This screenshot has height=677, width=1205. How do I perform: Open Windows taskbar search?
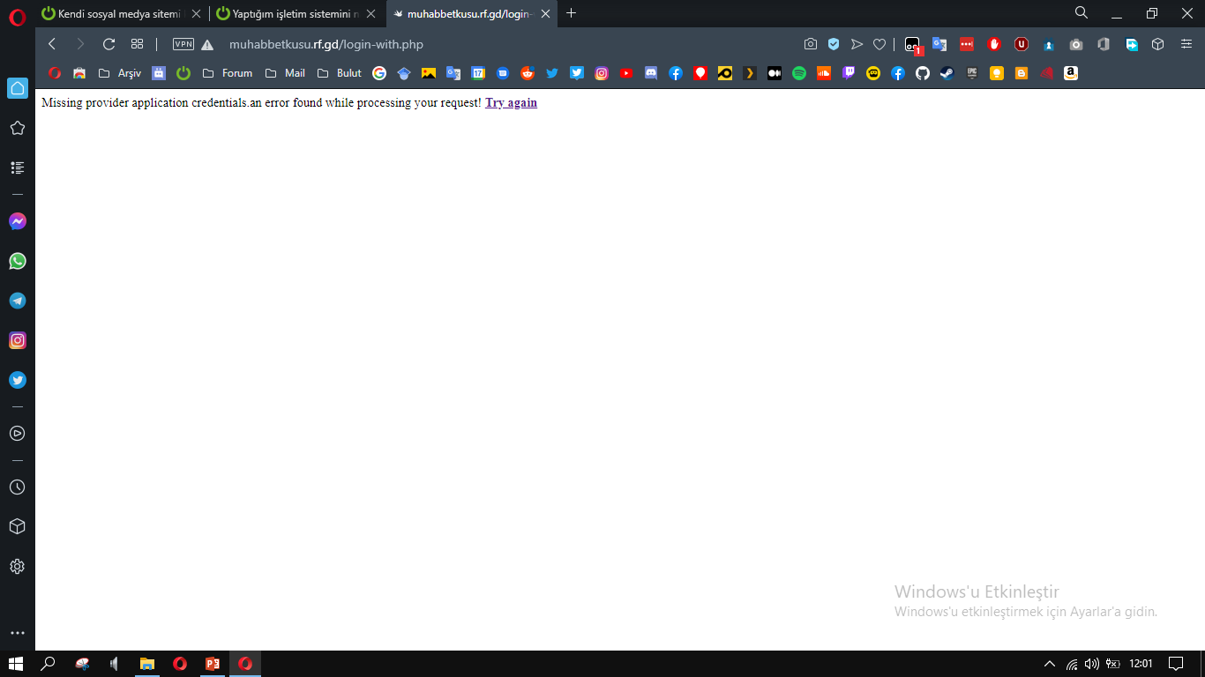pyautogui.click(x=49, y=664)
